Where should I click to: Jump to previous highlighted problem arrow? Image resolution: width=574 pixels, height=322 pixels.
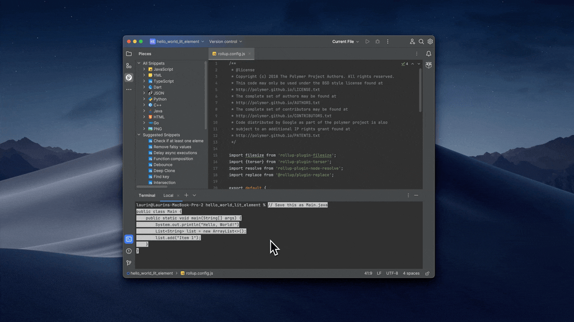(413, 64)
